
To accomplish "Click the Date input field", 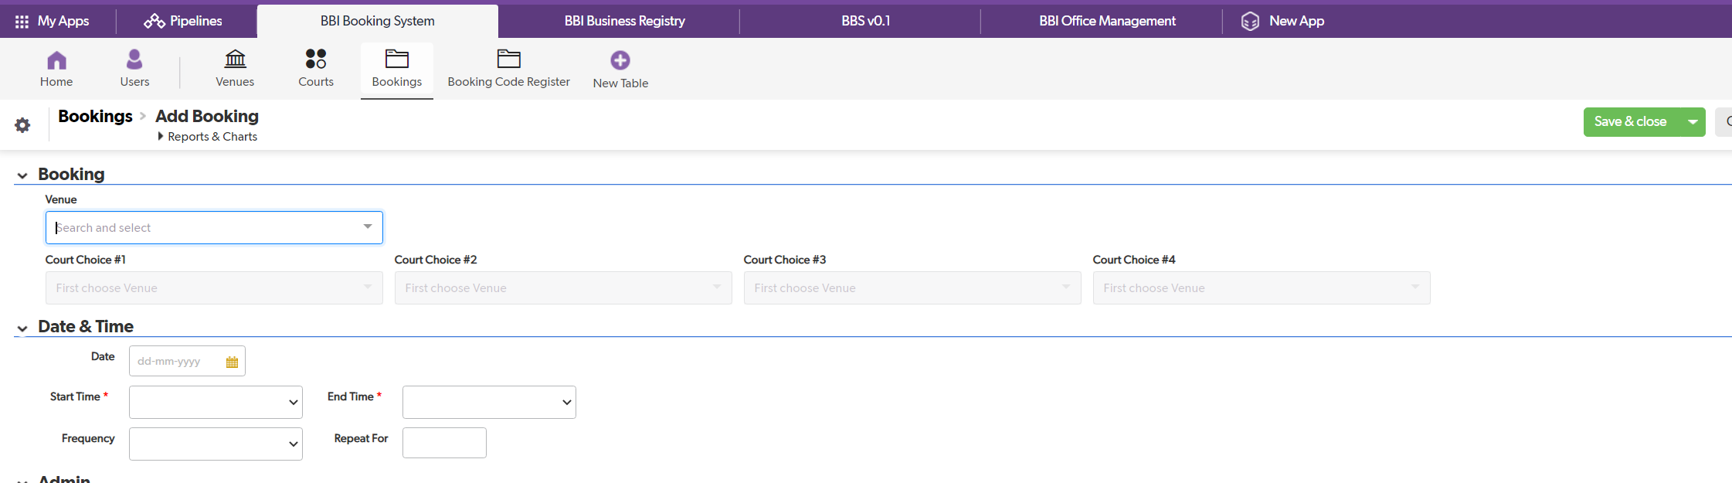I will click(x=187, y=361).
